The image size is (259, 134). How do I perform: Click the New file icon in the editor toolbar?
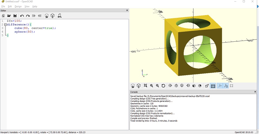(x=3, y=16)
